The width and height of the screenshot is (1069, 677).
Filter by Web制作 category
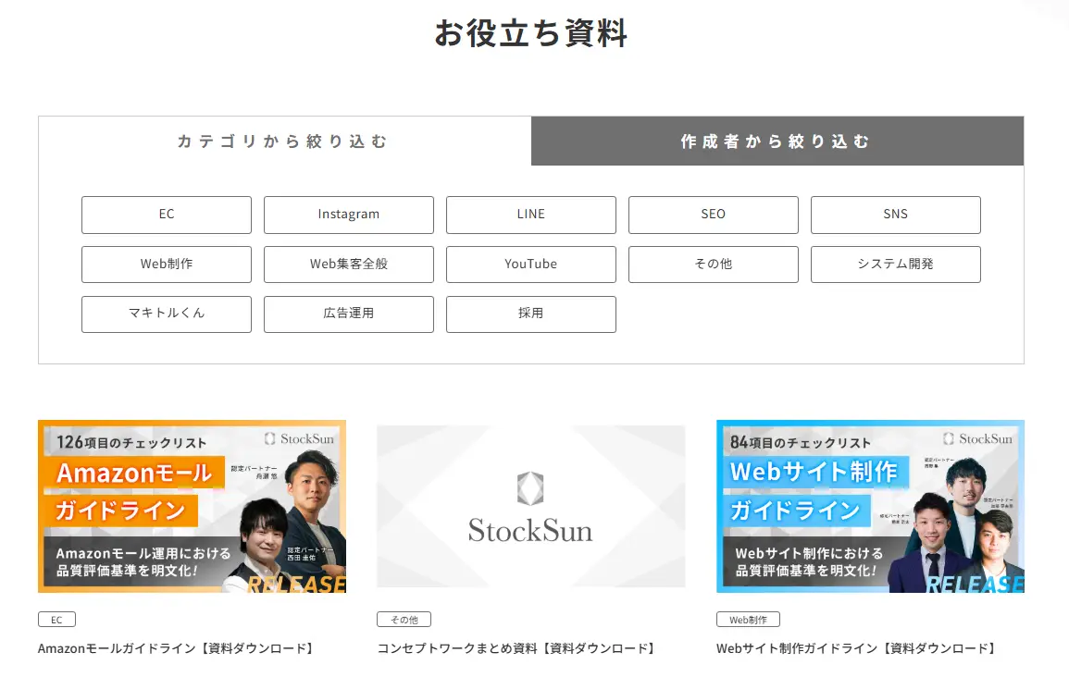pyautogui.click(x=166, y=264)
